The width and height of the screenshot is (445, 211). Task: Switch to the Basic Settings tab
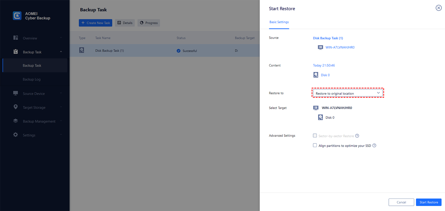point(279,22)
